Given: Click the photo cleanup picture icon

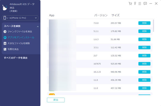Looking at the screenshot, I should (x=5, y=49).
